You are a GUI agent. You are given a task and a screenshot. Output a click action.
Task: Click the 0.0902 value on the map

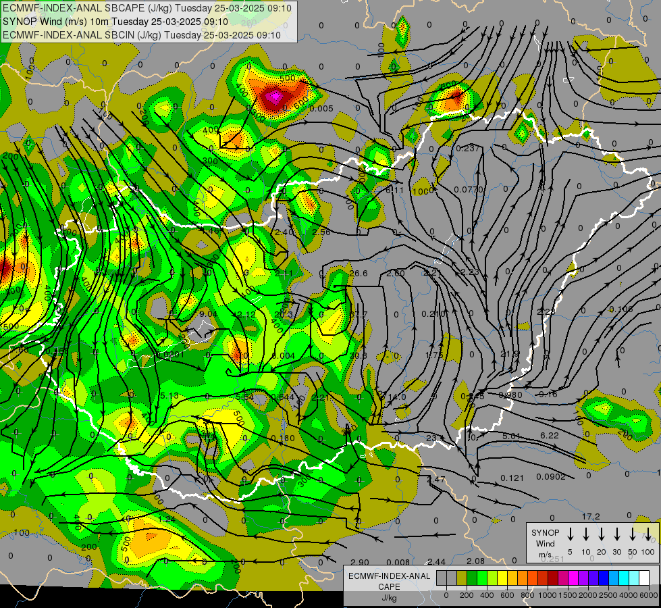(x=551, y=477)
